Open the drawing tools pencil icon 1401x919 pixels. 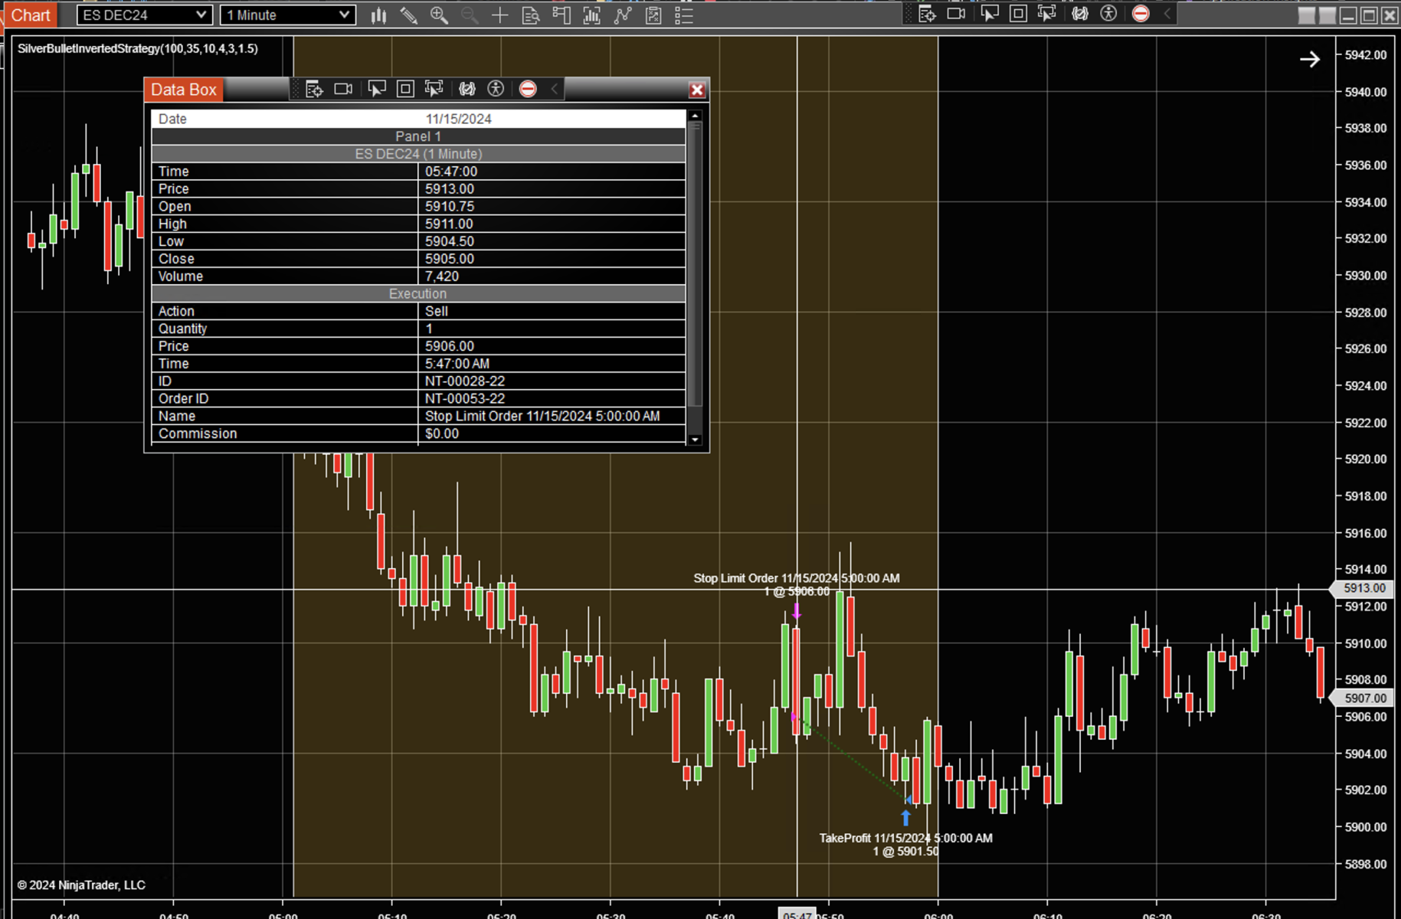(x=408, y=15)
